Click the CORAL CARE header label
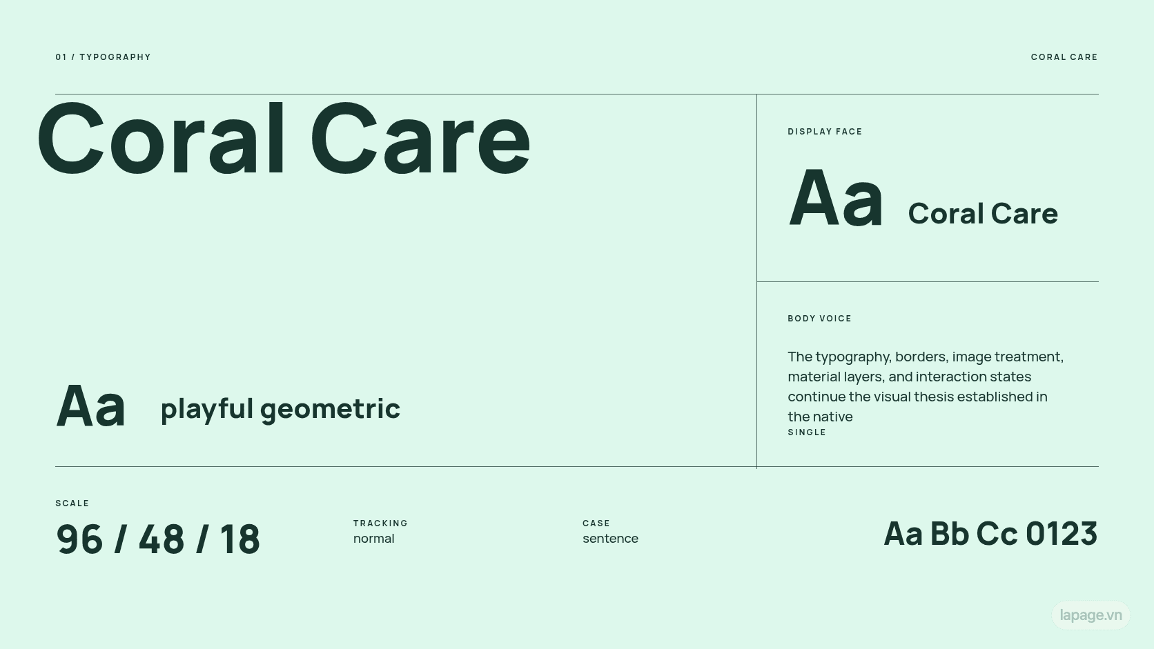 [x=1064, y=57]
